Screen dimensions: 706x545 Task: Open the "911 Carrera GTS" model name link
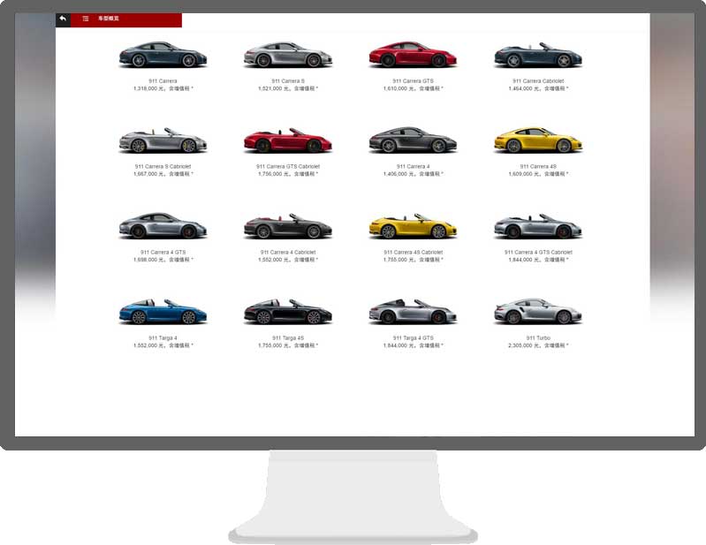[413, 81]
